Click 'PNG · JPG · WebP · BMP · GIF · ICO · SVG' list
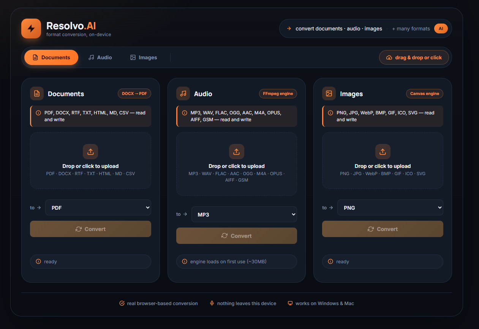 (x=383, y=174)
